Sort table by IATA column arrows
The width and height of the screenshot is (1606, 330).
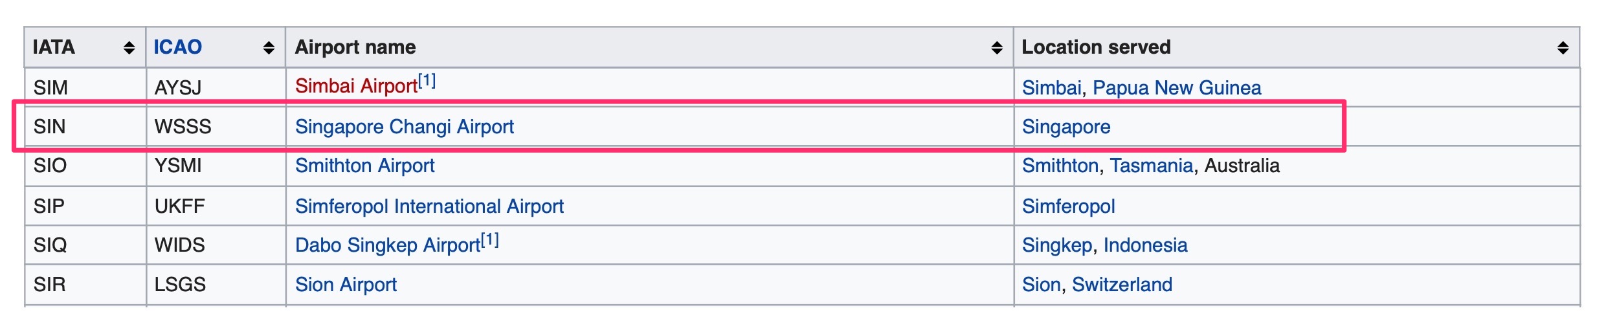tap(129, 48)
